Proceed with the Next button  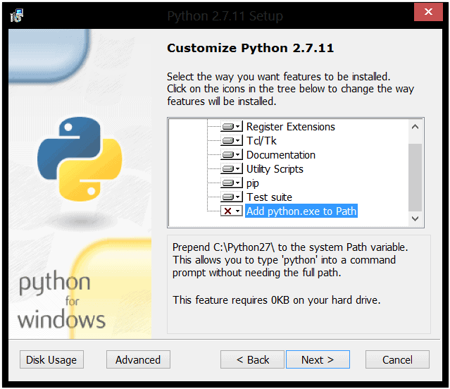tap(318, 359)
